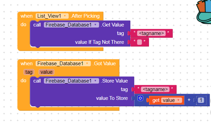Click the number 1 field in addition block
This screenshot has height=125, width=211.
coord(201,100)
